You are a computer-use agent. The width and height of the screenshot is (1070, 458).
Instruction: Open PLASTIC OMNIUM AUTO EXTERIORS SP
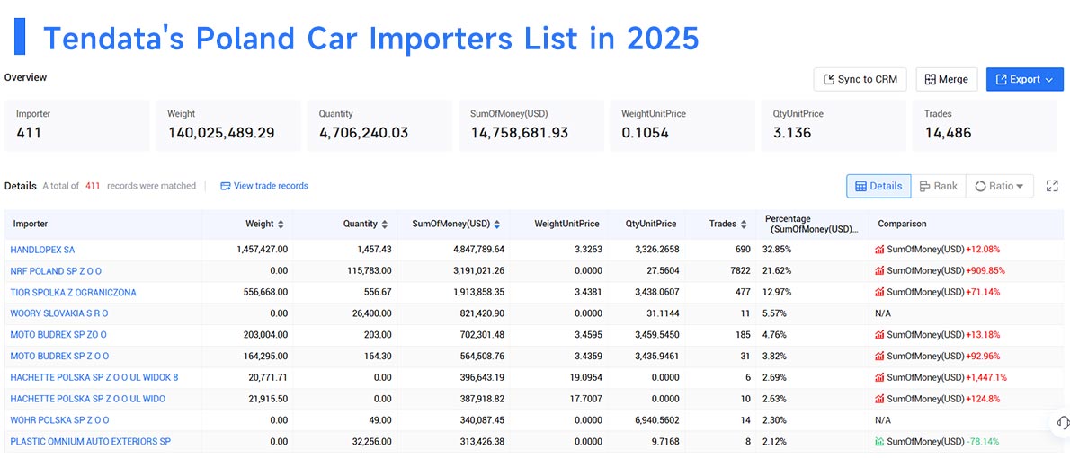click(x=90, y=441)
